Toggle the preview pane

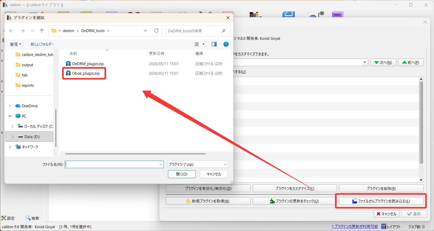214,44
